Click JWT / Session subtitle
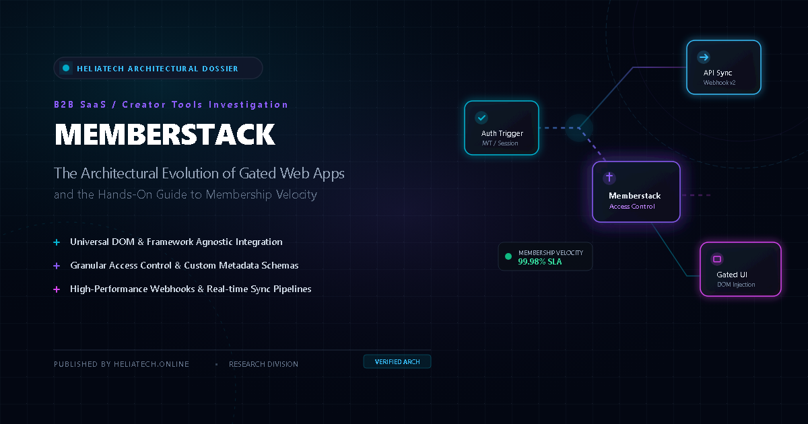The height and width of the screenshot is (424, 808). click(x=500, y=143)
